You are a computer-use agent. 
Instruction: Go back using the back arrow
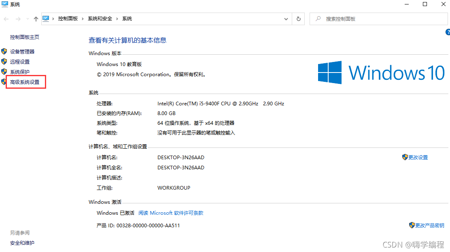(x=6, y=19)
